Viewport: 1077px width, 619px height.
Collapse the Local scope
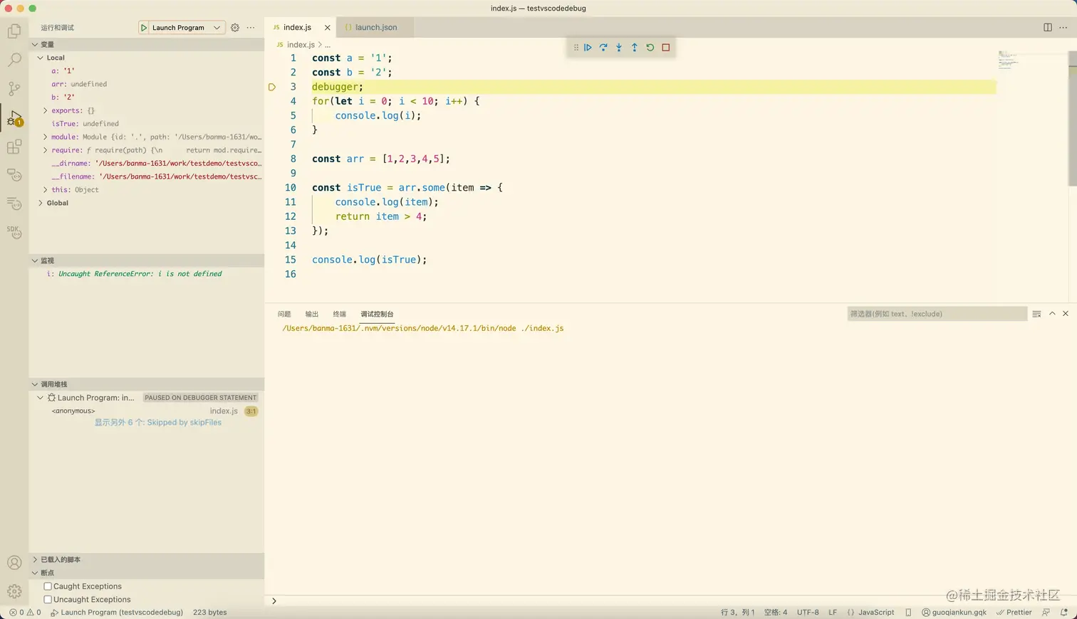click(x=41, y=58)
